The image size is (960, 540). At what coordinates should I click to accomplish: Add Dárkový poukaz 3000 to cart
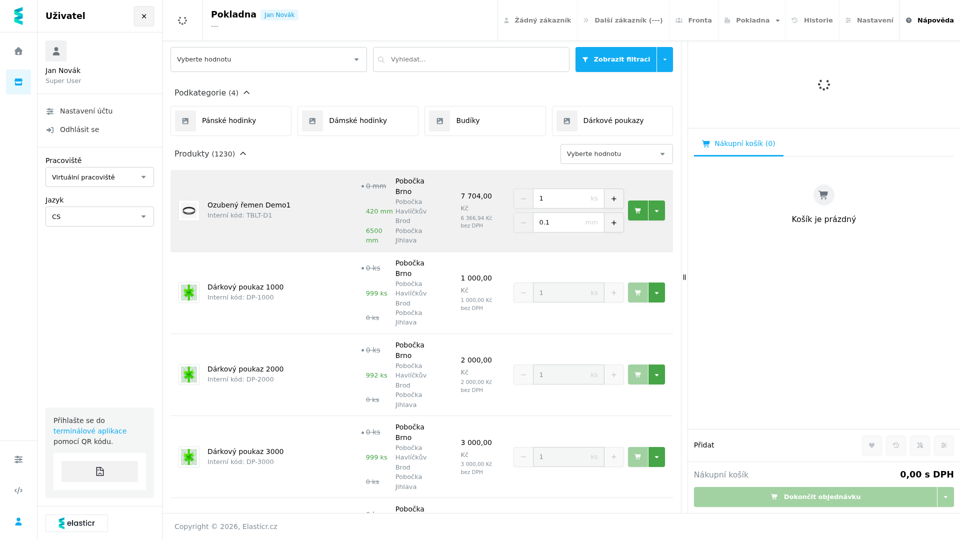tap(638, 457)
